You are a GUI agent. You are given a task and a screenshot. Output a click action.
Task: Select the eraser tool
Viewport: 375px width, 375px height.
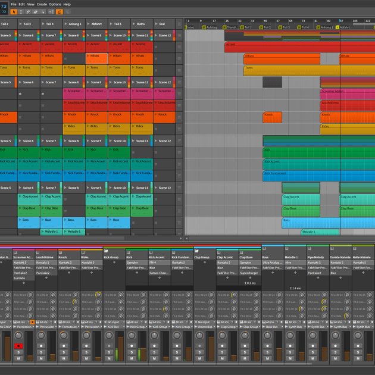pos(36,11)
